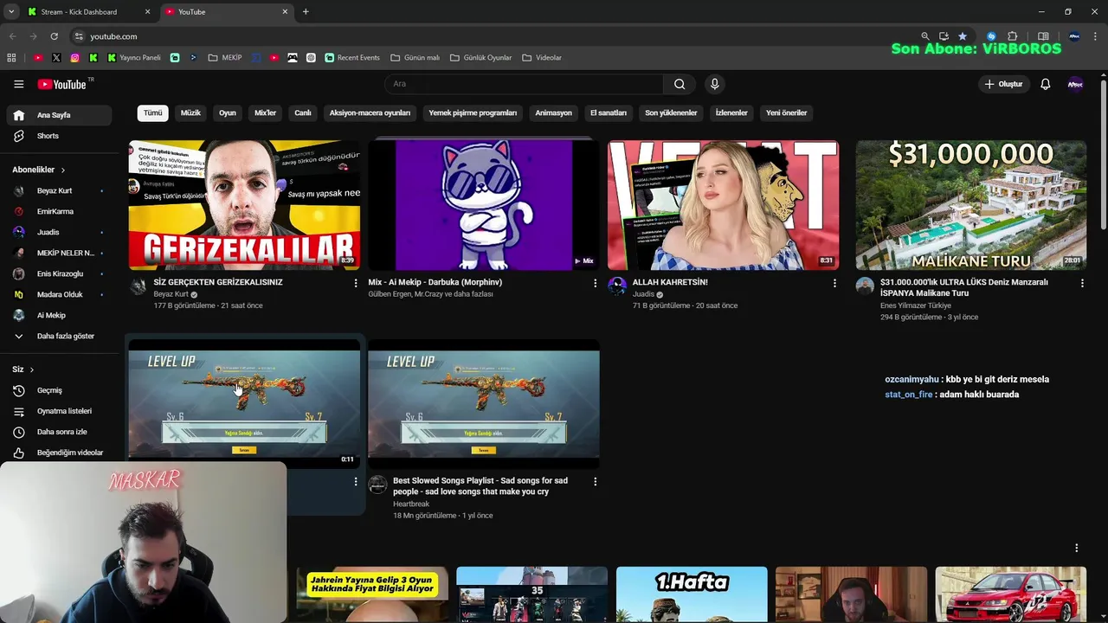Open the Chrome three-dot menu

coord(1096,36)
